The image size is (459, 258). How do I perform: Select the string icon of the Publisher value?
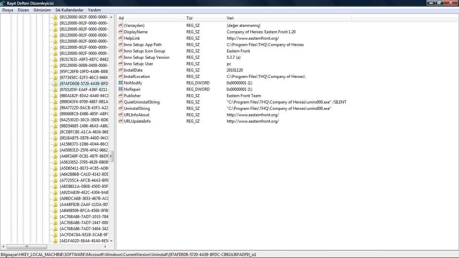click(x=121, y=95)
